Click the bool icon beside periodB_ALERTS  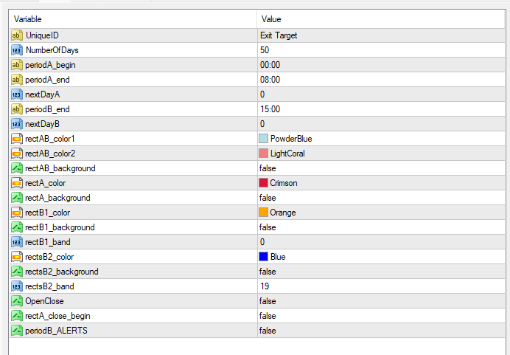pyautogui.click(x=17, y=331)
